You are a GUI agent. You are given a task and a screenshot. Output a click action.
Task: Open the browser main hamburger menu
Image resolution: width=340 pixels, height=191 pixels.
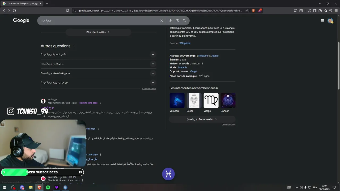tap(336, 11)
